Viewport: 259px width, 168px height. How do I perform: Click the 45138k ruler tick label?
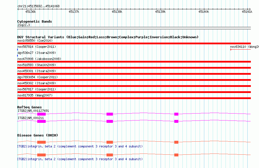click(x=117, y=12)
